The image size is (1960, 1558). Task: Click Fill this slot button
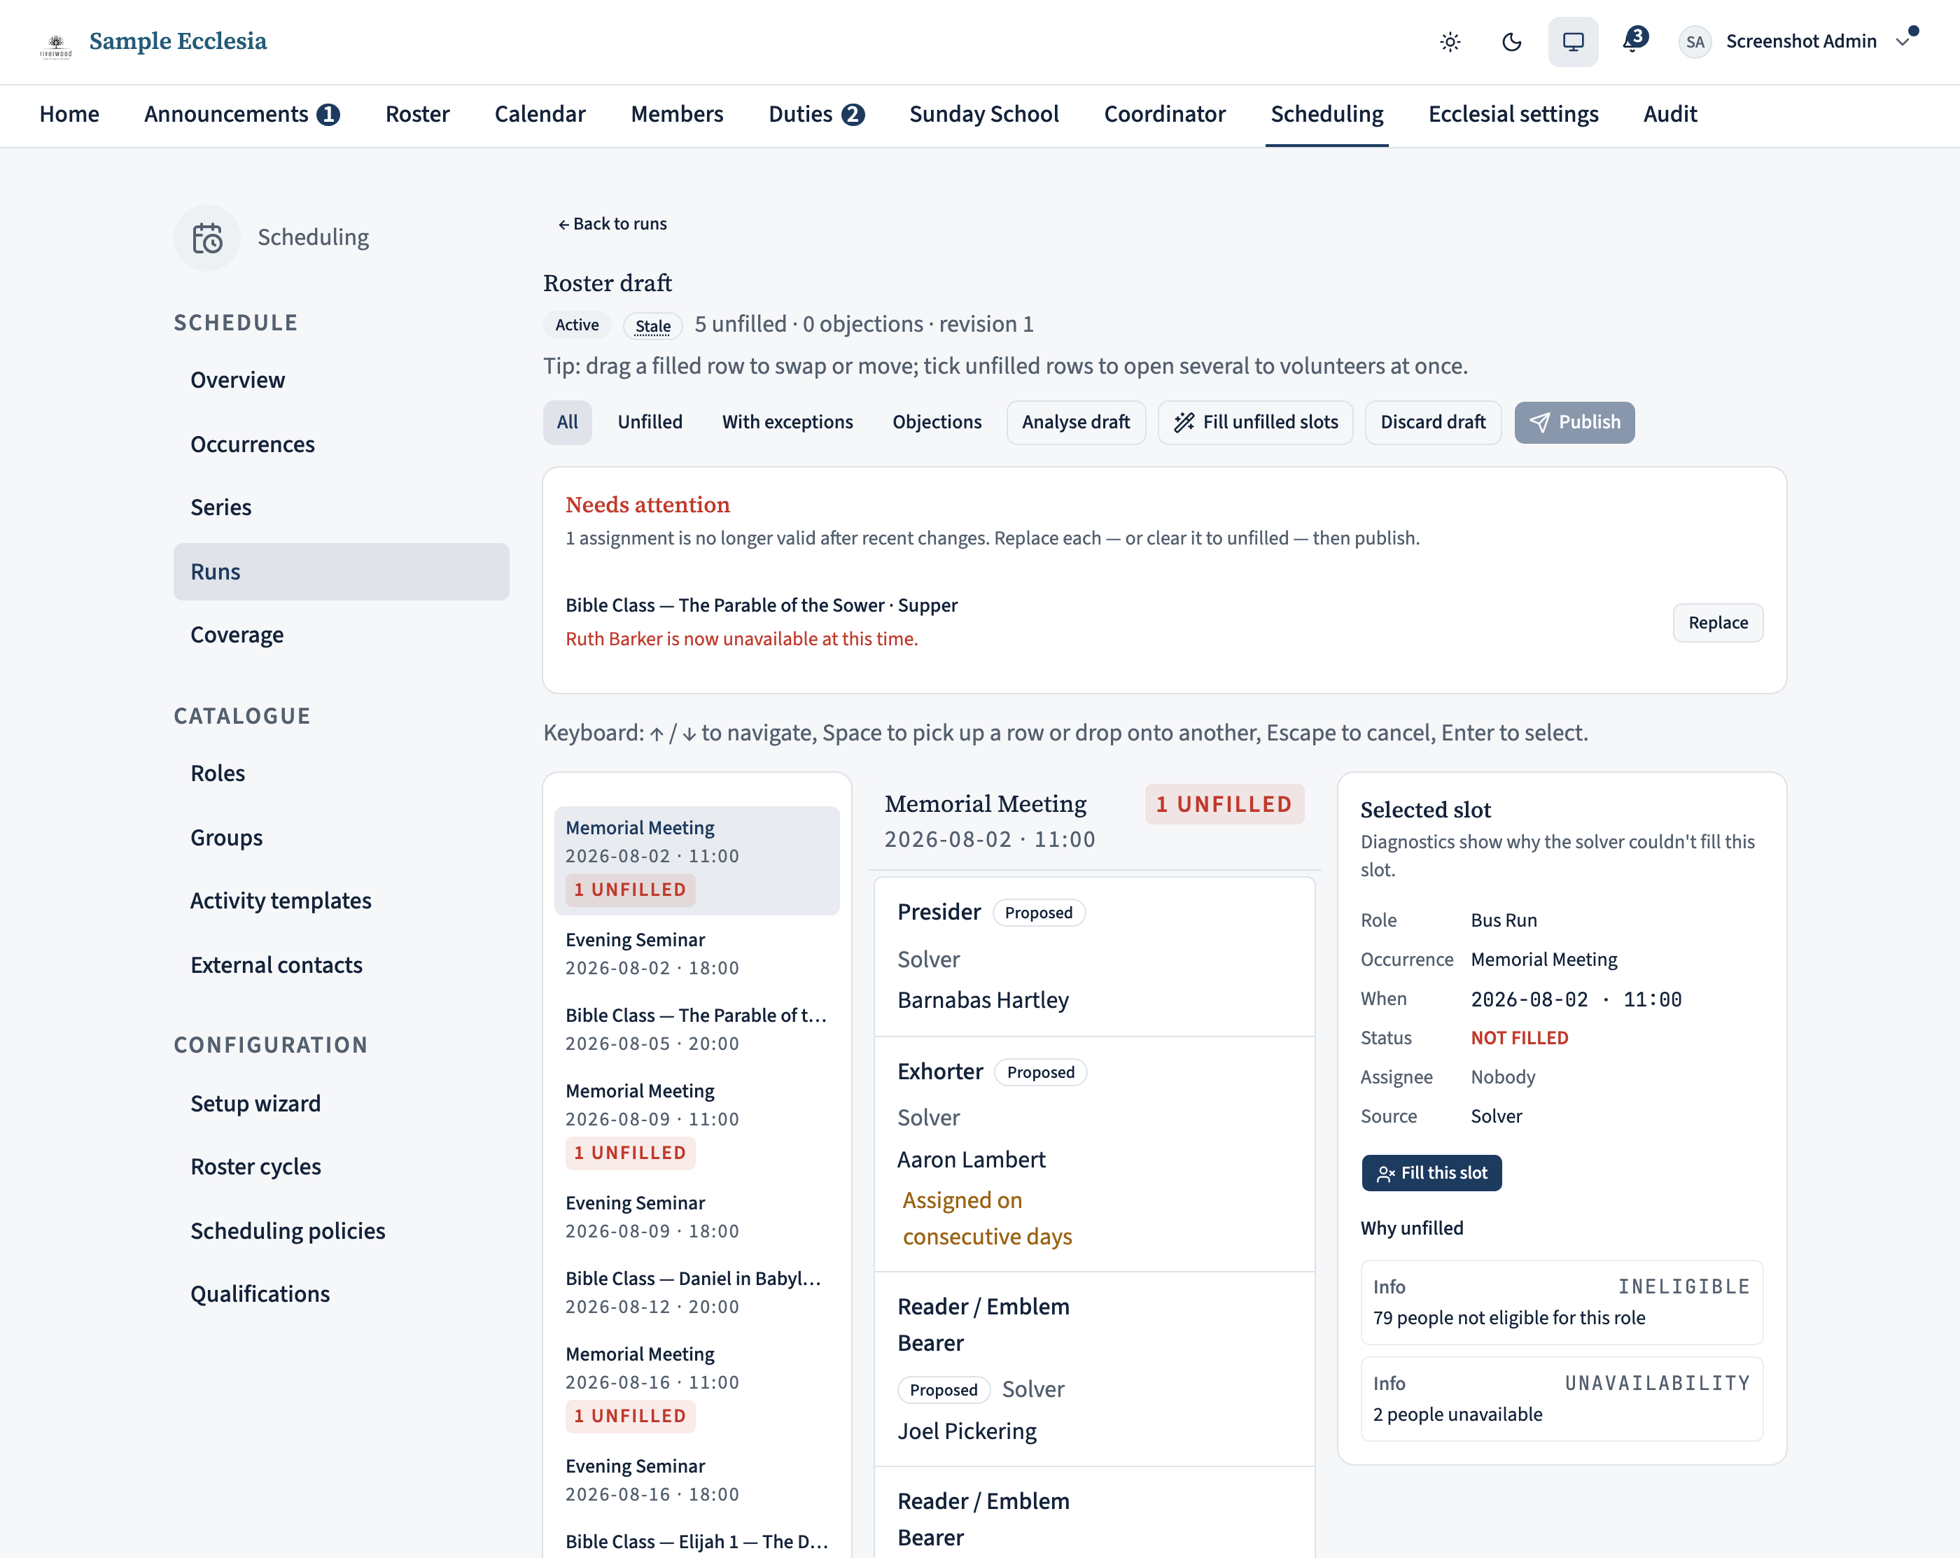coord(1431,1172)
